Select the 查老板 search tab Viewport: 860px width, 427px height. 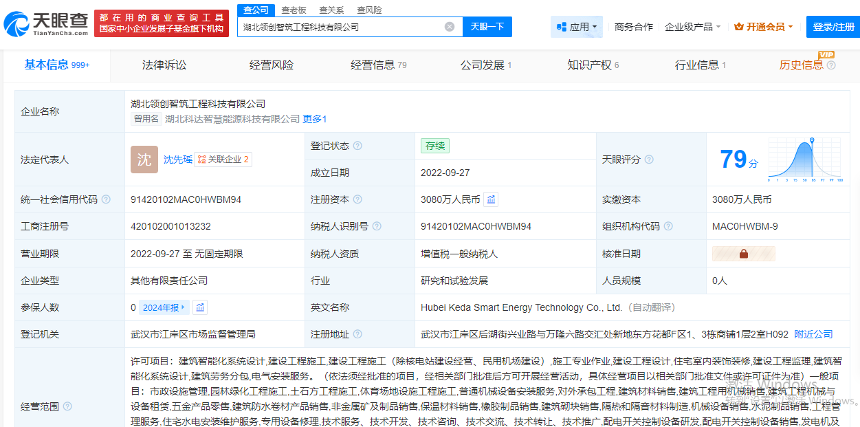point(294,10)
